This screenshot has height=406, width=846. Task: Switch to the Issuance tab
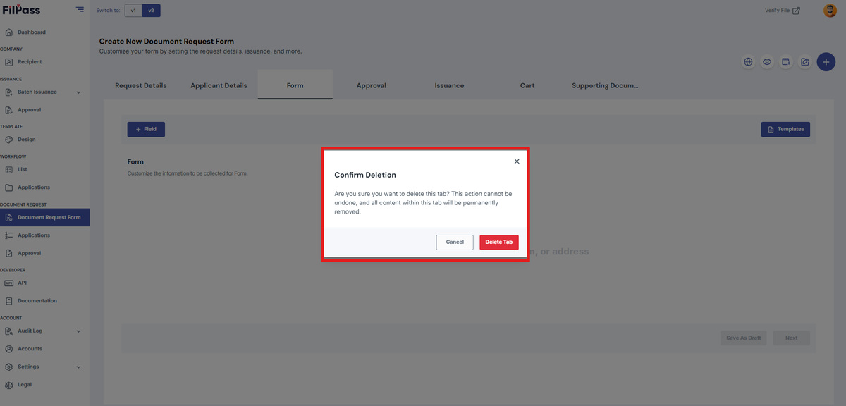pyautogui.click(x=449, y=85)
